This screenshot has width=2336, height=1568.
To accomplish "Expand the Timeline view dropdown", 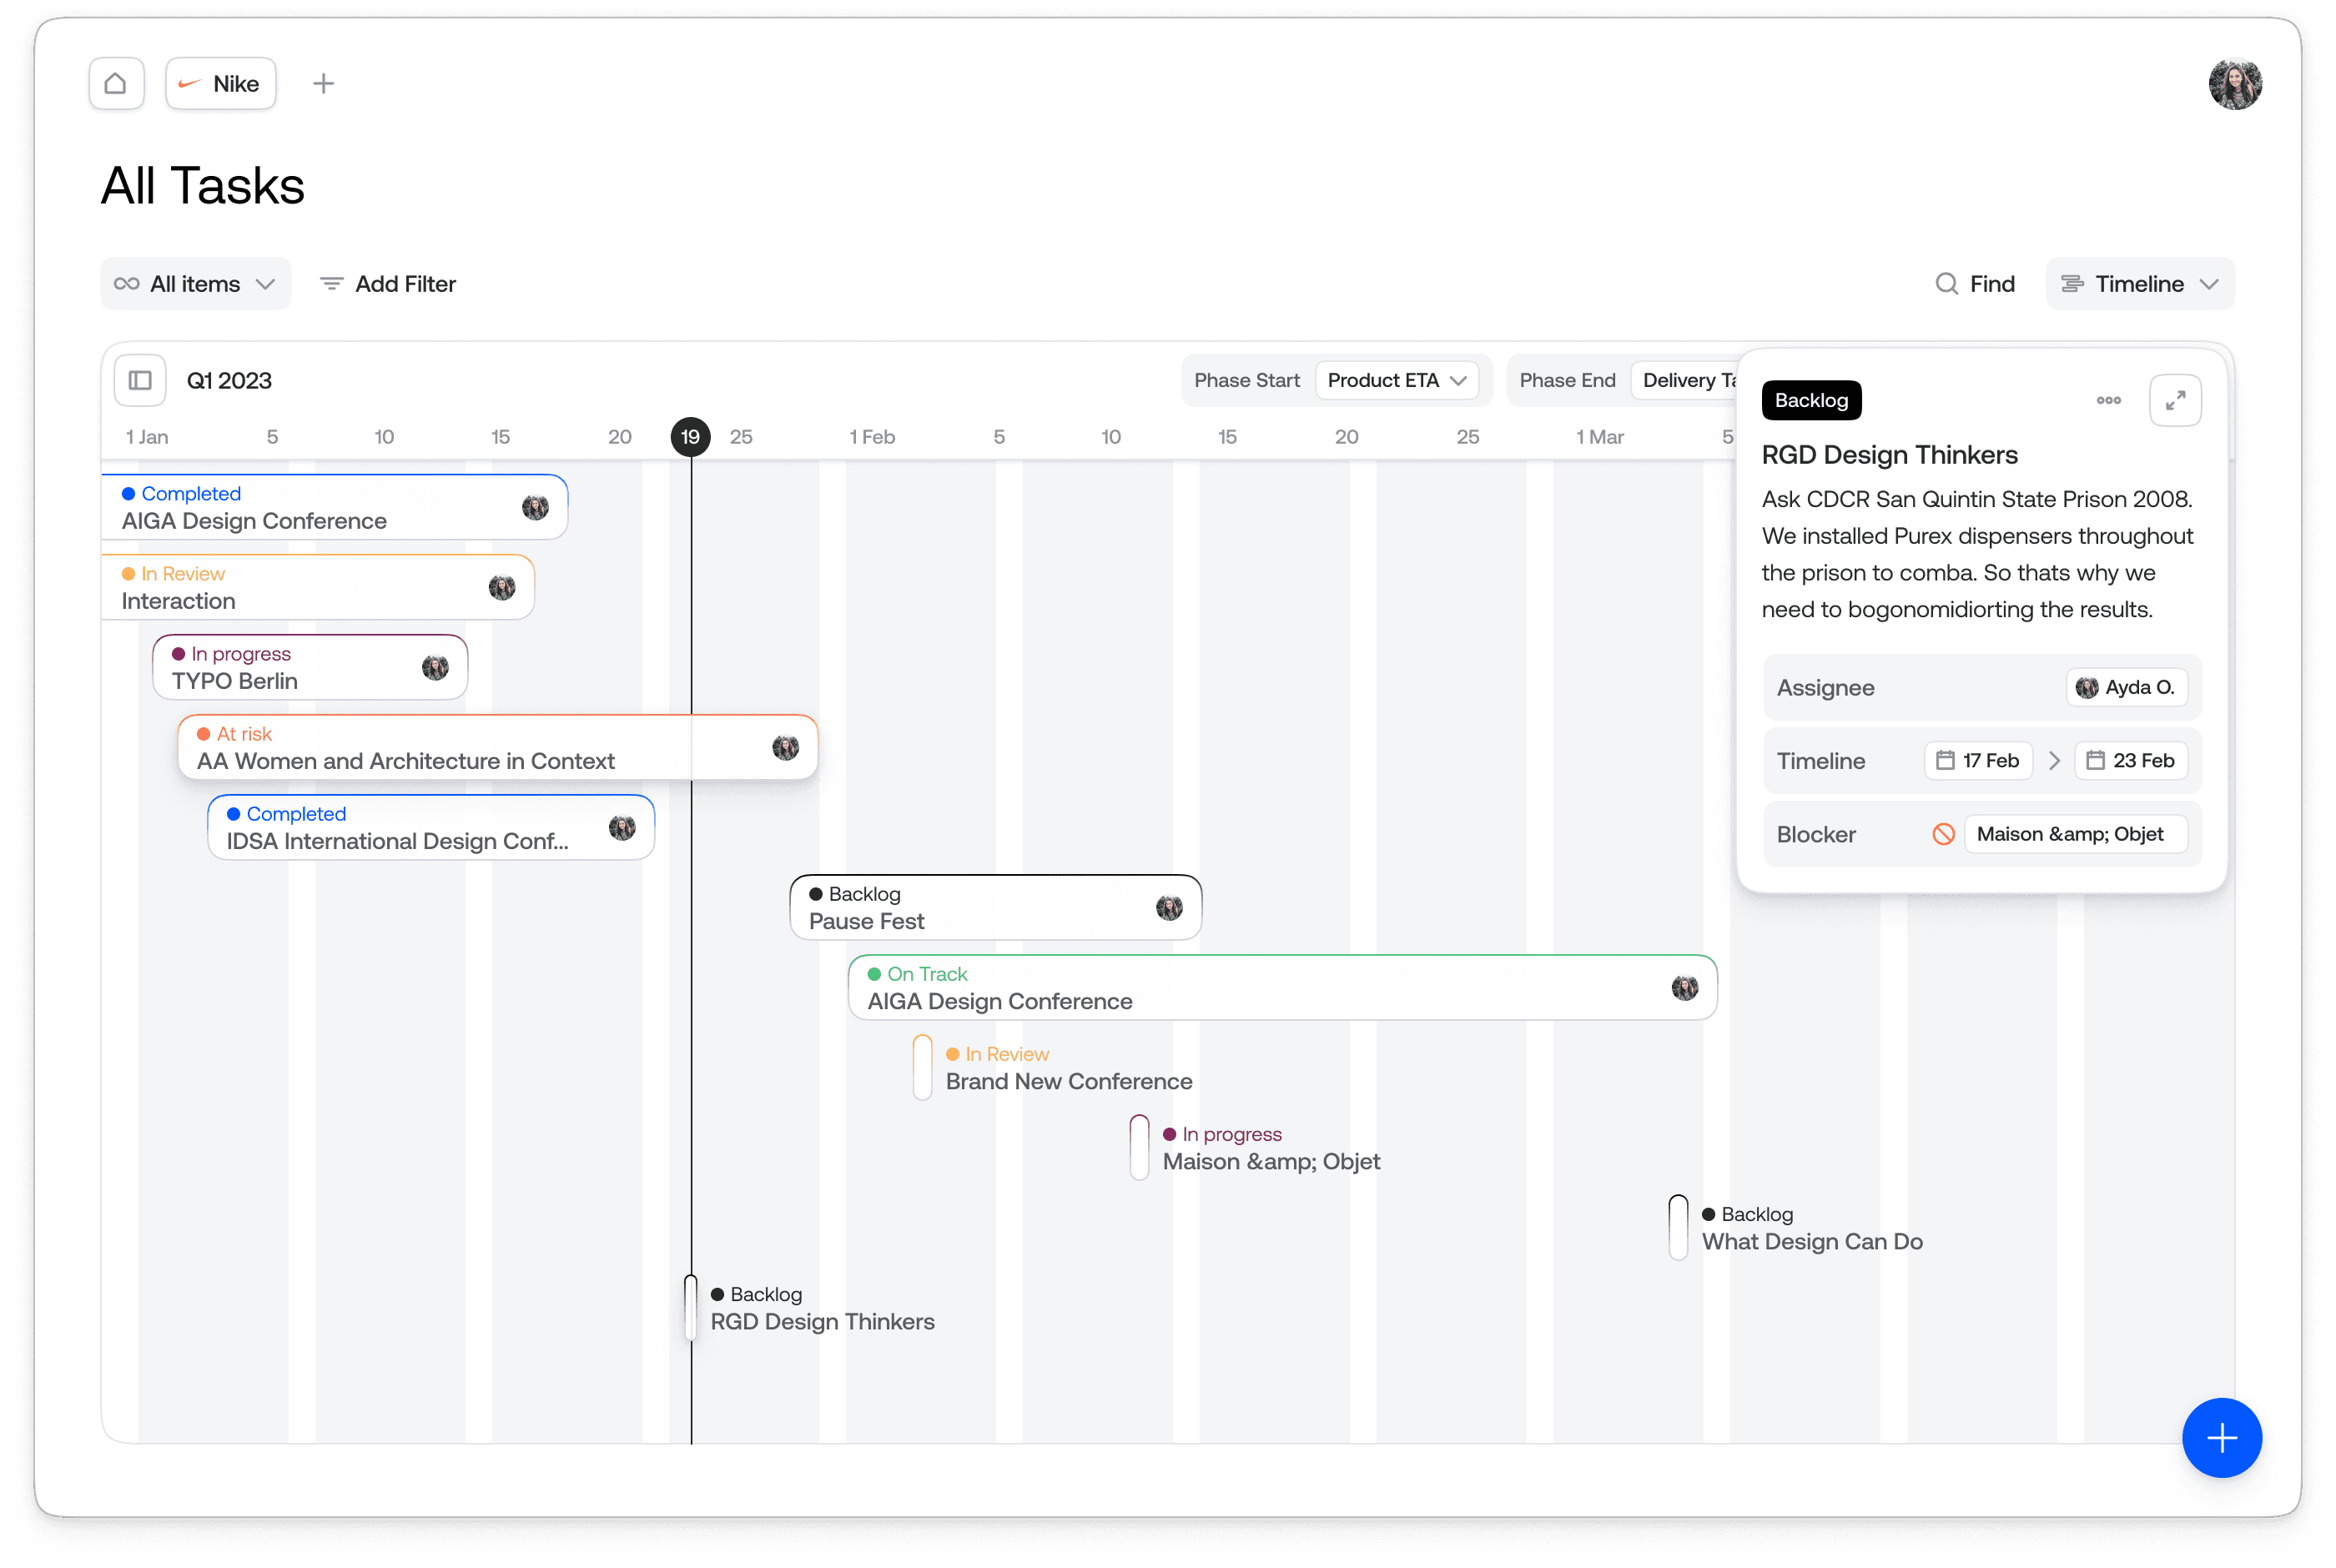I will coord(2140,284).
